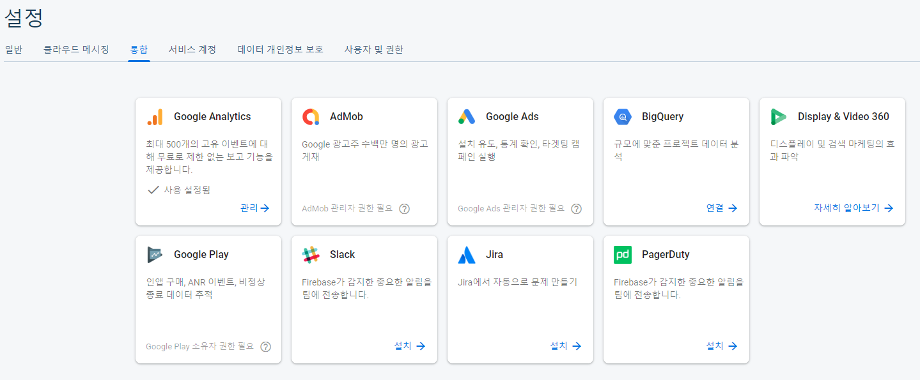
Task: Click Google Ads 관리자 권한 필요 text
Action: [x=511, y=209]
